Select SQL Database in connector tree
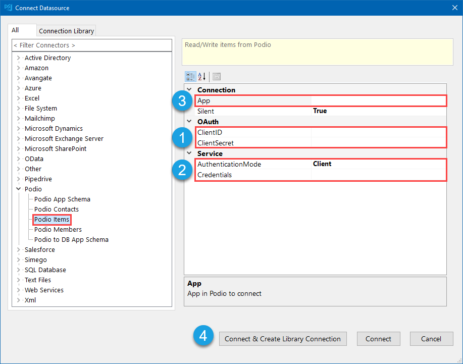 pos(45,270)
